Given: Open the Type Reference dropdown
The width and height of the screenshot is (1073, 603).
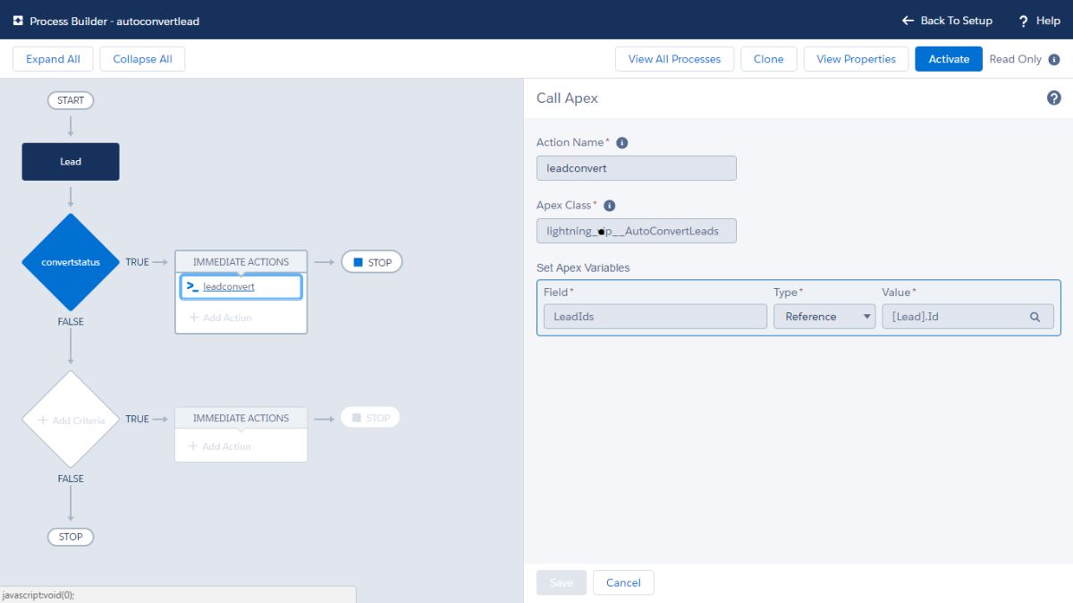Looking at the screenshot, I should click(x=824, y=317).
